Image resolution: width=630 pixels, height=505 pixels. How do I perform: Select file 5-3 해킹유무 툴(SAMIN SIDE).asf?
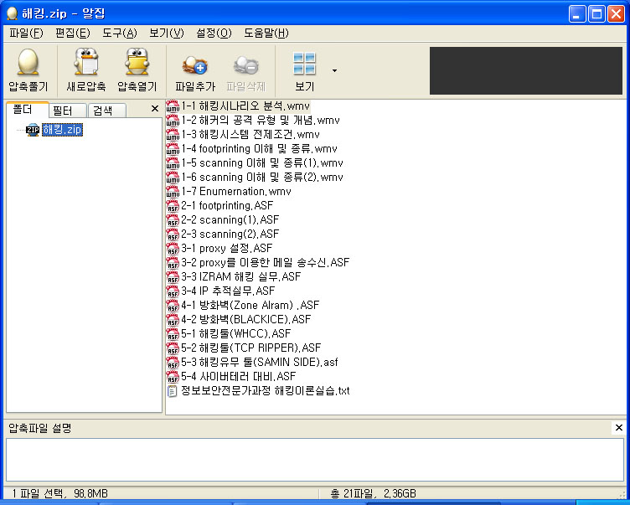pos(260,363)
